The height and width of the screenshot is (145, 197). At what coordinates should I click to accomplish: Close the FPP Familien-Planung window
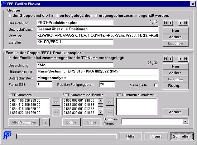pyautogui.click(x=193, y=4)
